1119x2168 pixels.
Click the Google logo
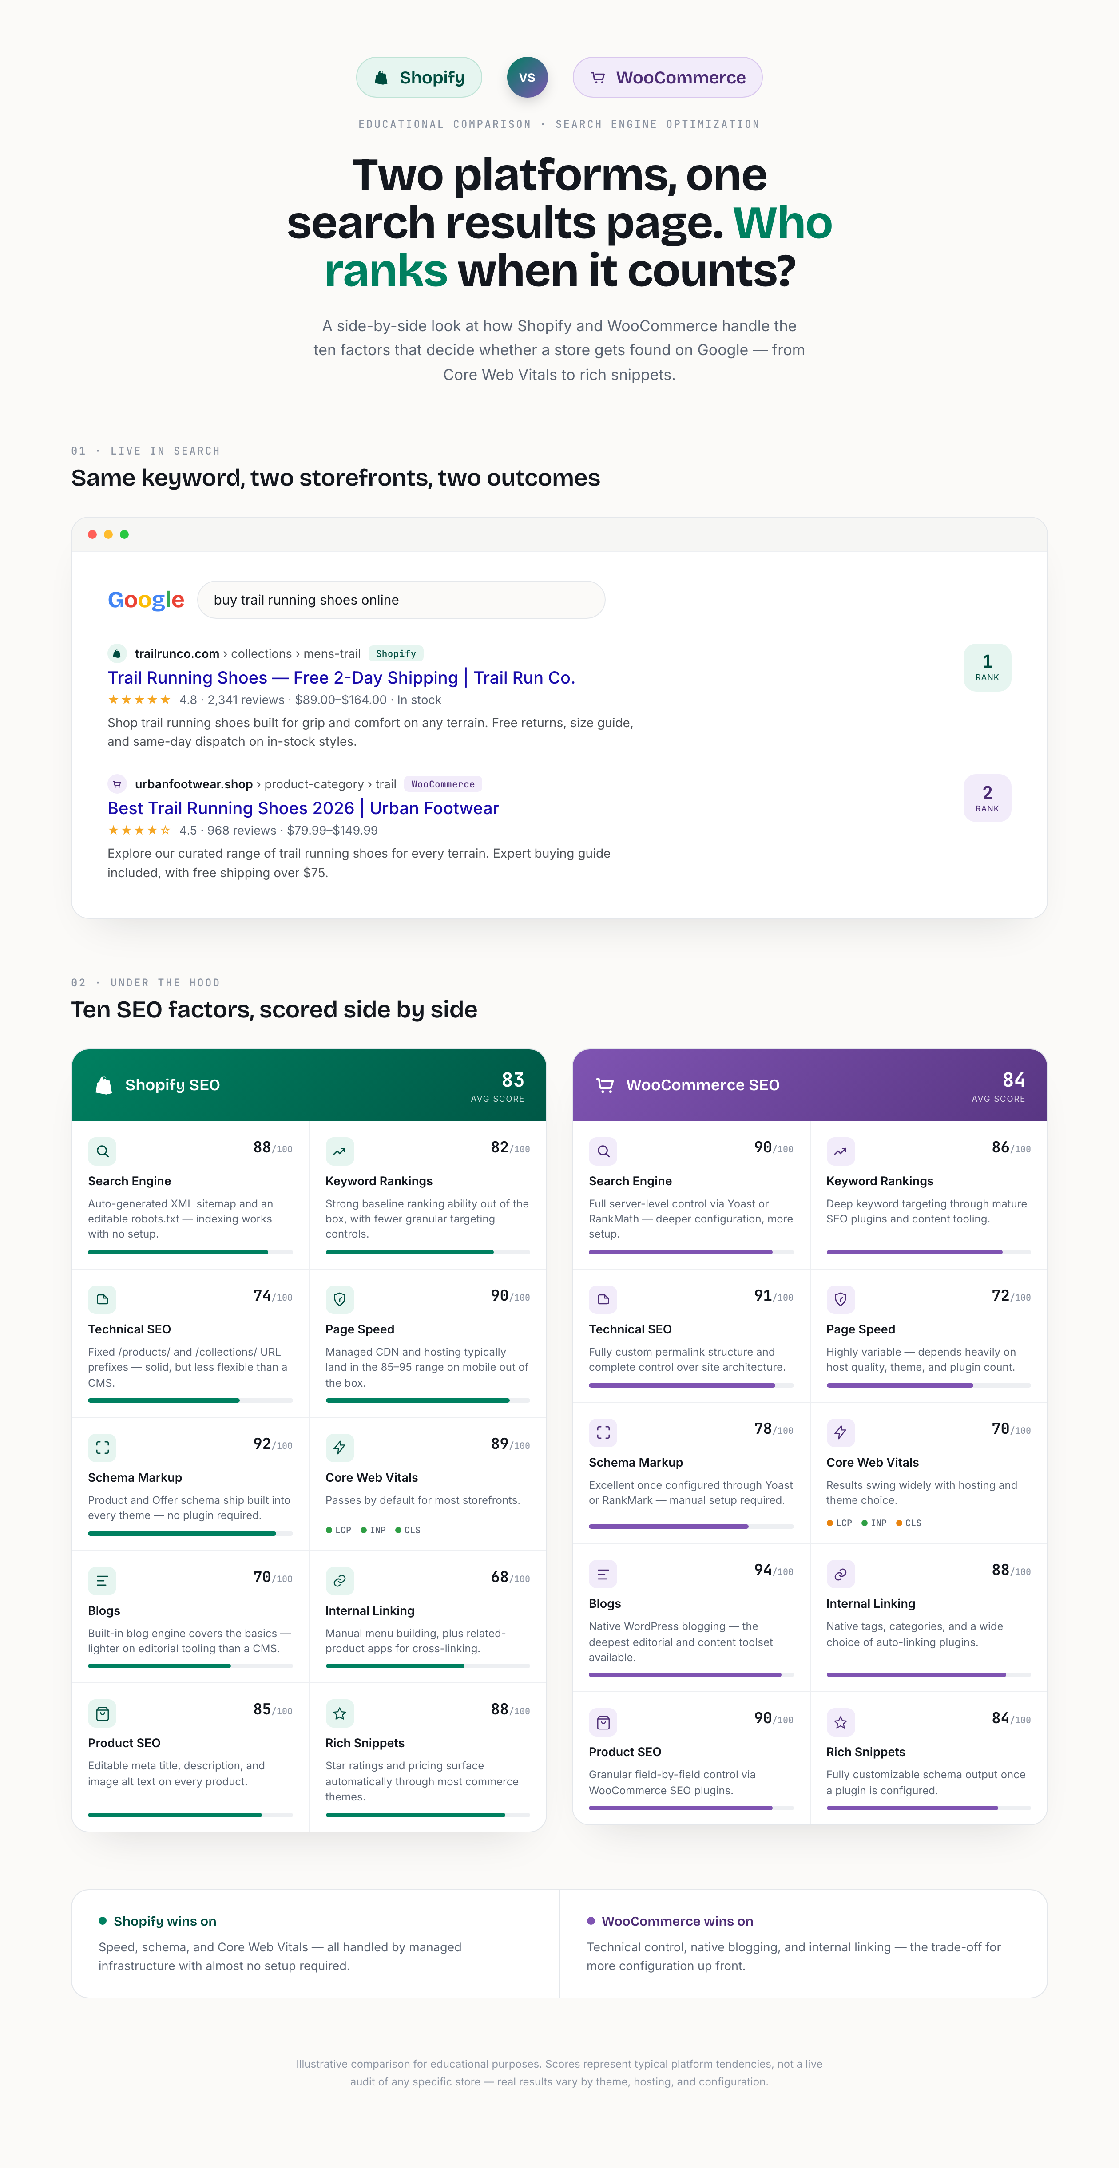(x=146, y=600)
